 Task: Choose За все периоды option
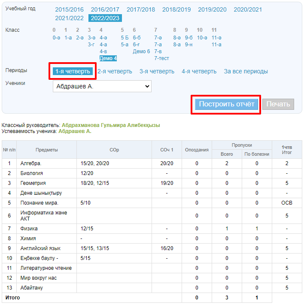(x=246, y=72)
